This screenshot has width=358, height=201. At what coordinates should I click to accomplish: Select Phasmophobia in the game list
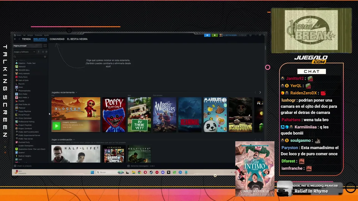(x=24, y=91)
